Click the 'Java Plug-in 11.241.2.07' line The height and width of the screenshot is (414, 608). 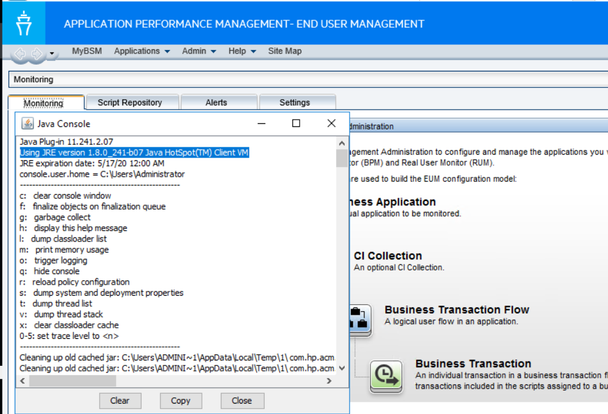click(66, 142)
